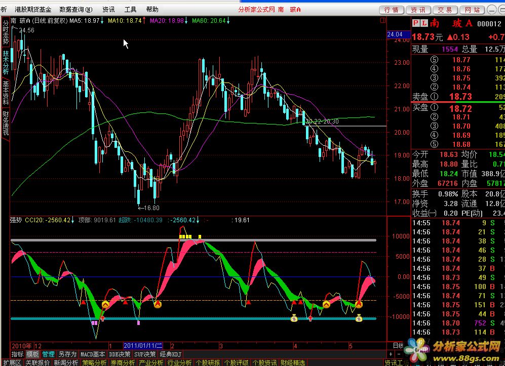Click the 14:55 18.74 trade row
The image size is (505, 366).
[x=458, y=223]
